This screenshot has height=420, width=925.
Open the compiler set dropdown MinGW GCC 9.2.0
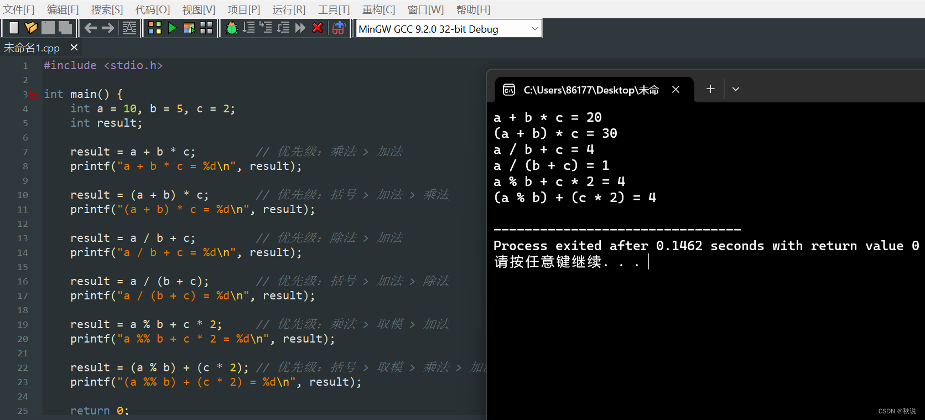[x=449, y=29]
